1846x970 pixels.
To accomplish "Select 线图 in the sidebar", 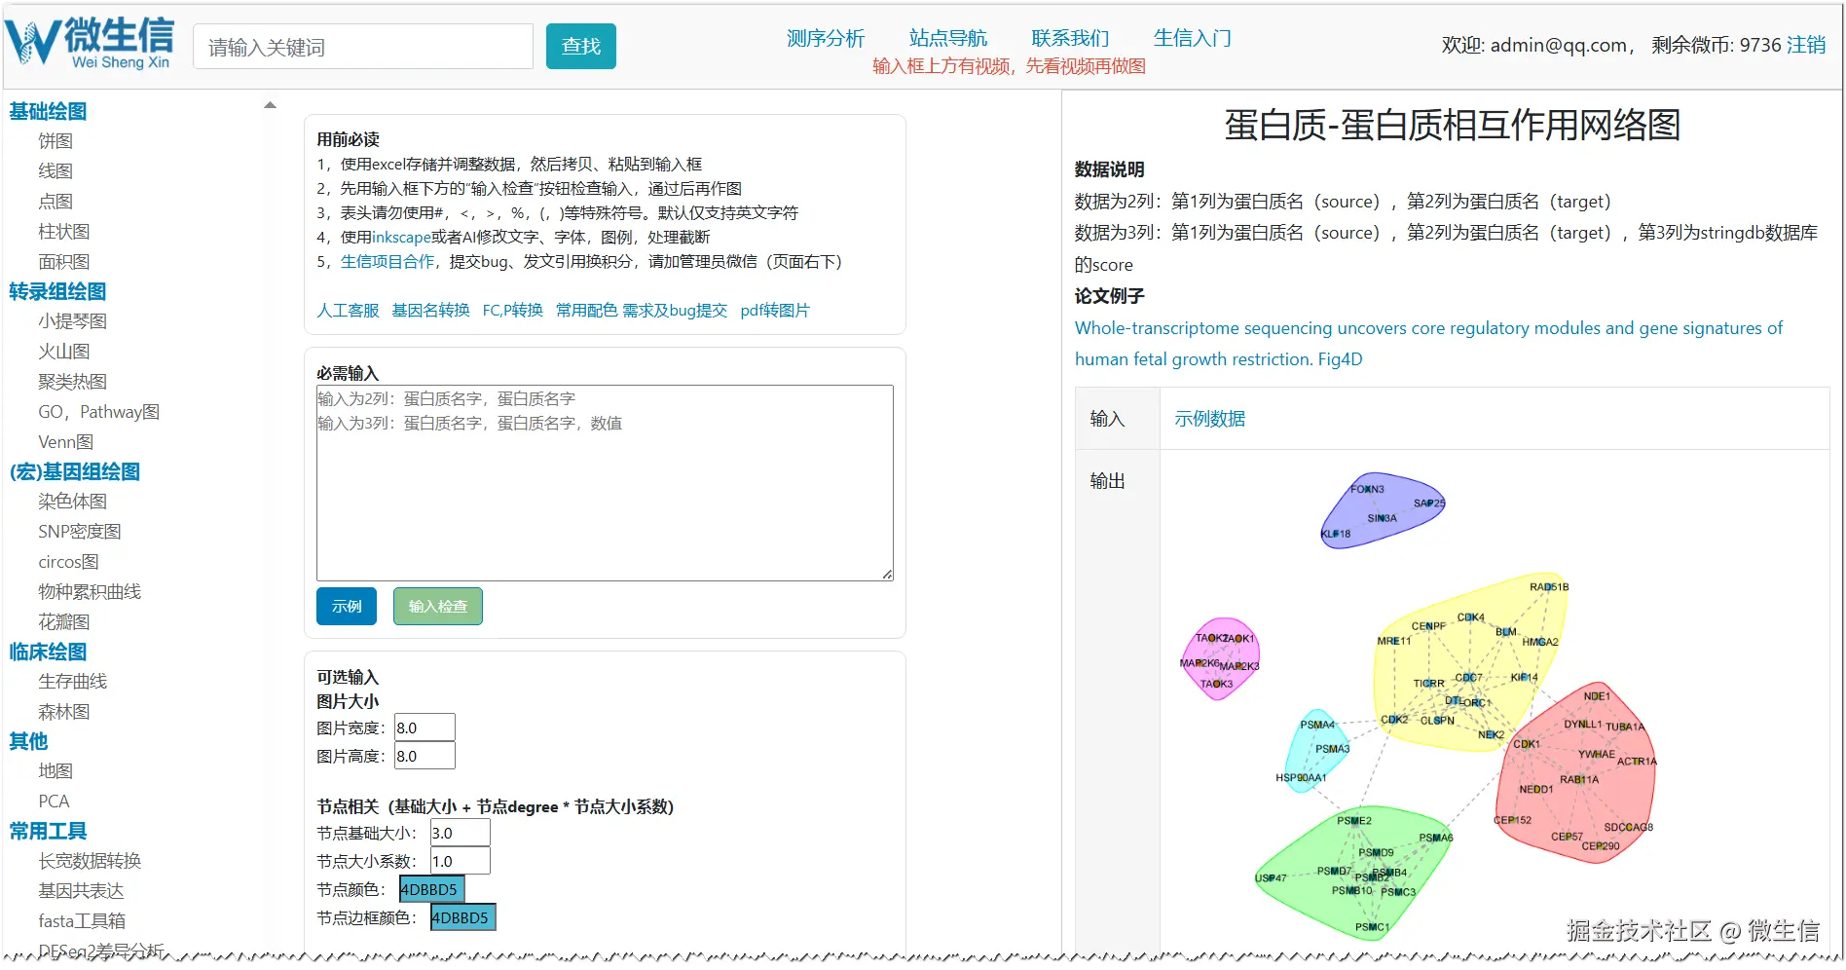I will tap(55, 171).
